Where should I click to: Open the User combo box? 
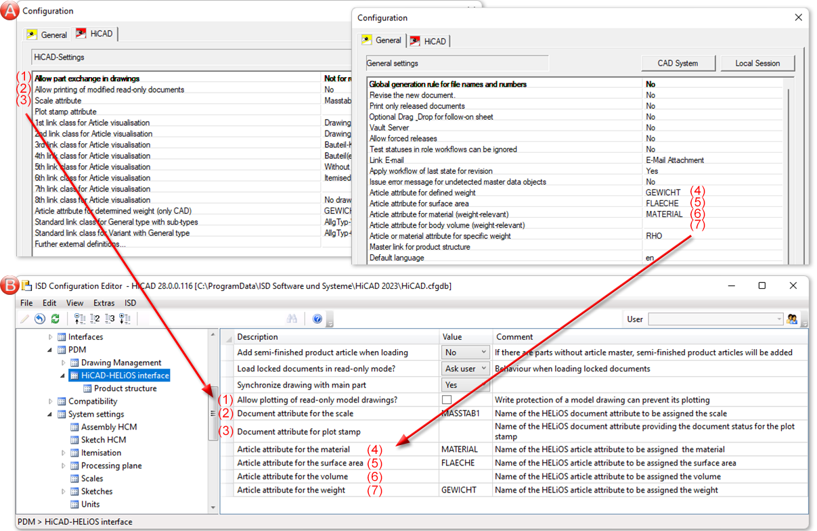click(715, 319)
